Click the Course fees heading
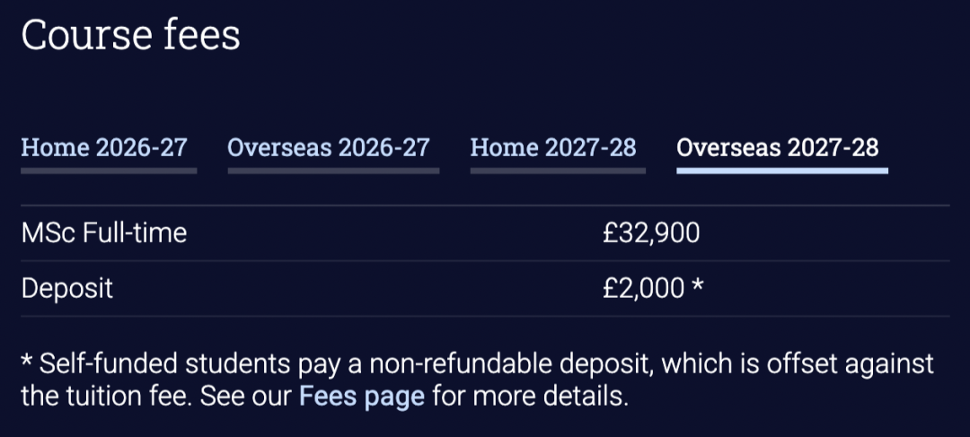The image size is (970, 437). (130, 35)
